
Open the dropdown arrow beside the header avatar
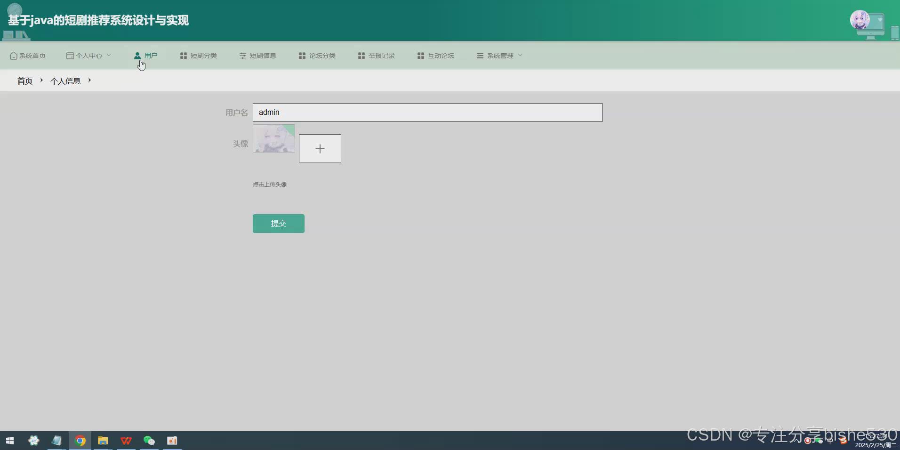880,20
